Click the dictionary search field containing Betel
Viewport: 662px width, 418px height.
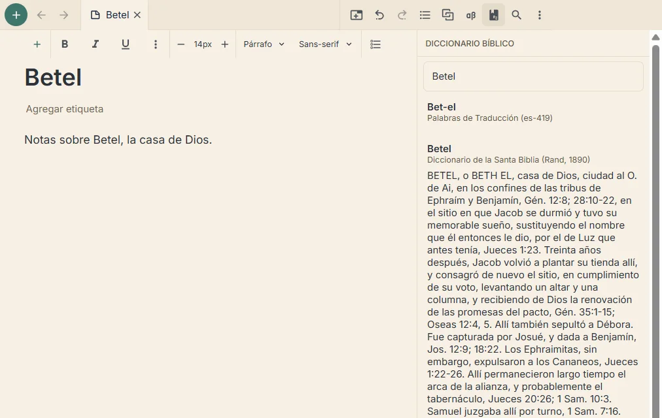533,76
